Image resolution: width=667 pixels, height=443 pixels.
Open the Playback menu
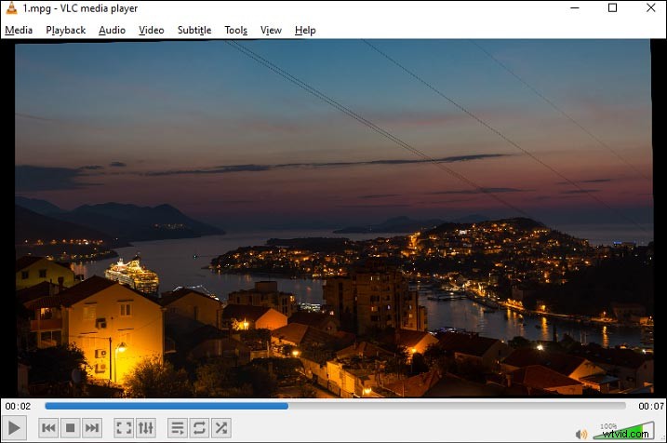point(65,30)
